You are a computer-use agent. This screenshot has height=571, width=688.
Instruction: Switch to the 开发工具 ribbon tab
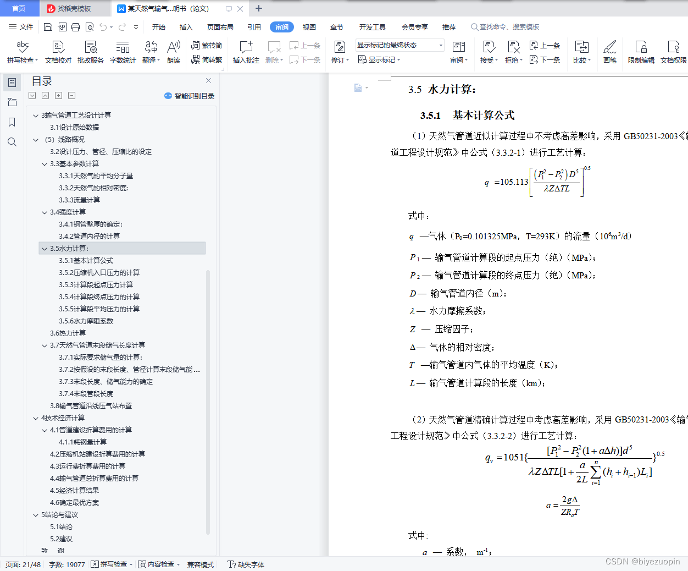373,27
